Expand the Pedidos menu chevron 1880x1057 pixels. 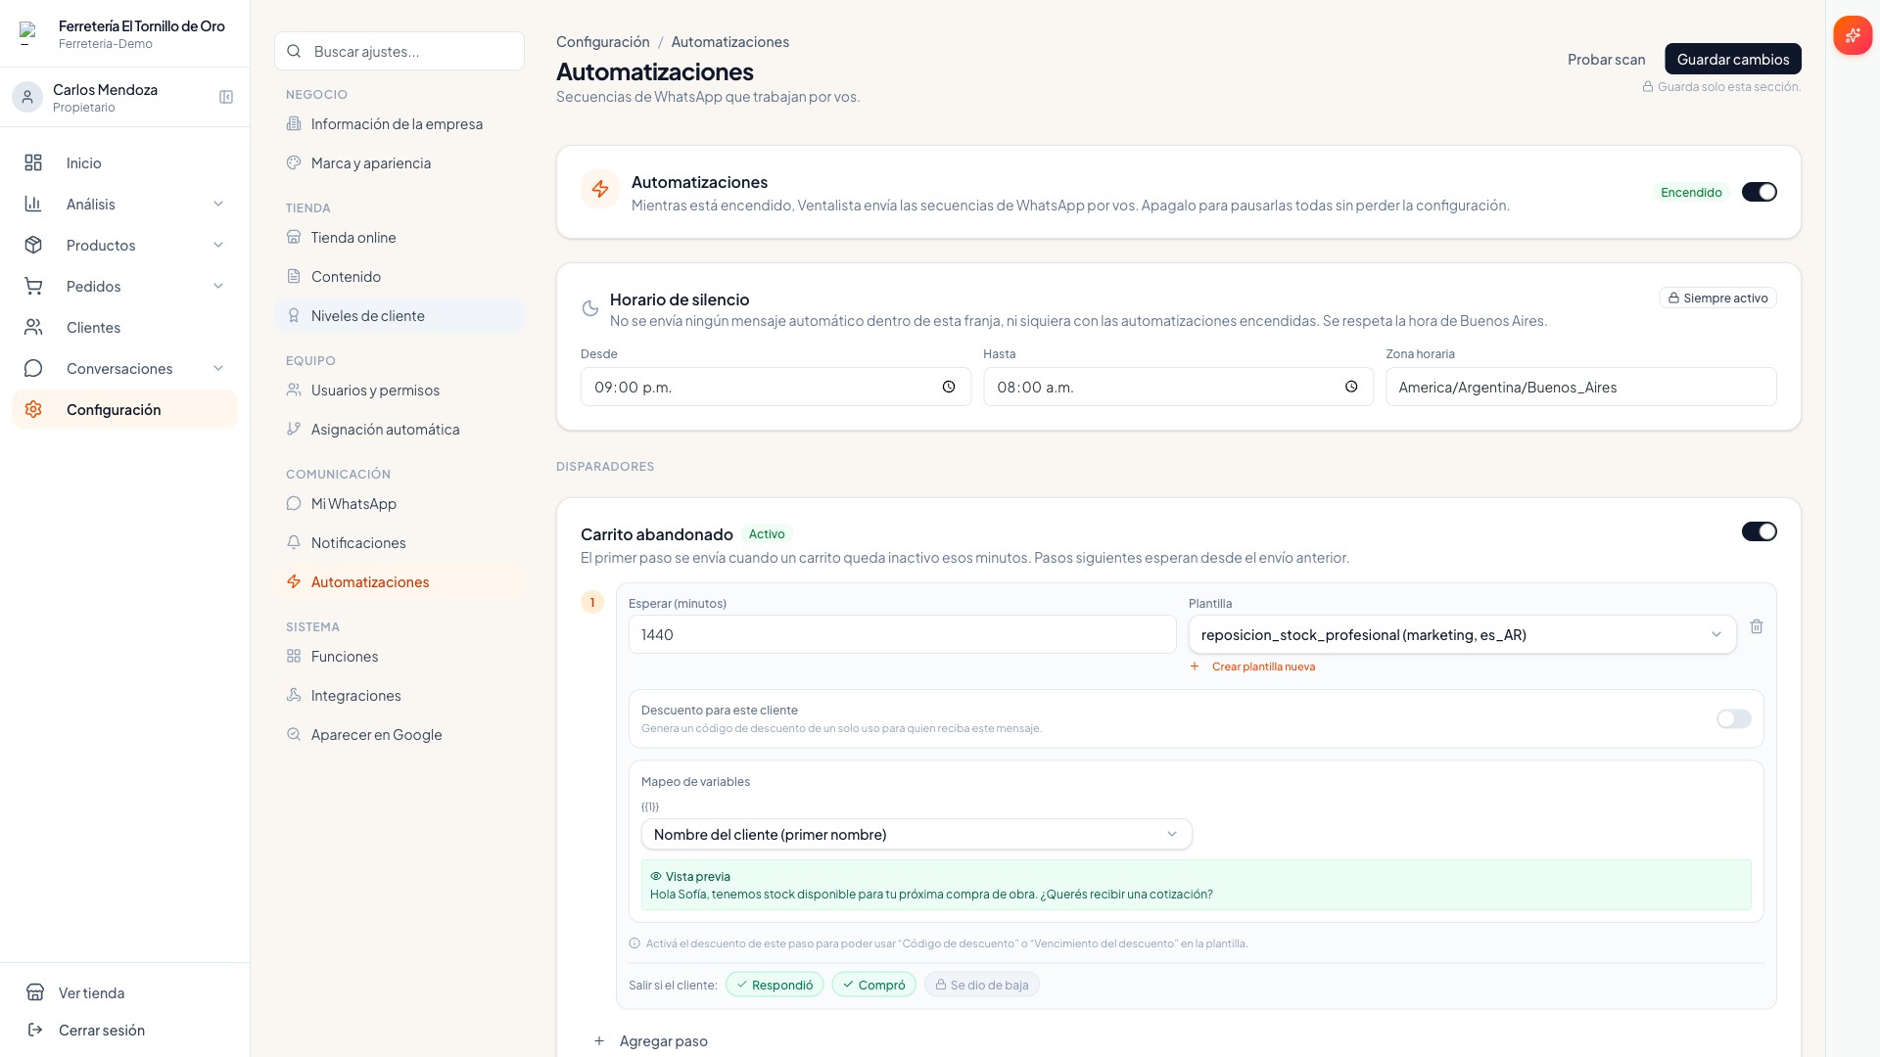pos(218,286)
